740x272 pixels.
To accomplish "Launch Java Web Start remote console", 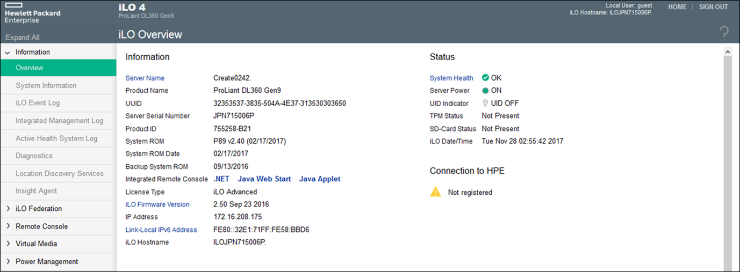I will (264, 179).
